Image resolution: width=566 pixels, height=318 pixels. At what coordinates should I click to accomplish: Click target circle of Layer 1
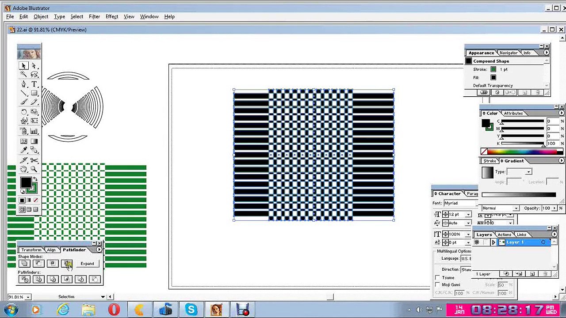pos(543,242)
